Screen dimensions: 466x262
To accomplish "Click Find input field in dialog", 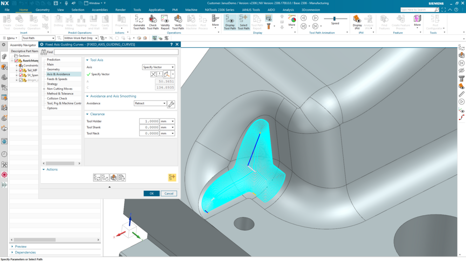I will pos(116,52).
